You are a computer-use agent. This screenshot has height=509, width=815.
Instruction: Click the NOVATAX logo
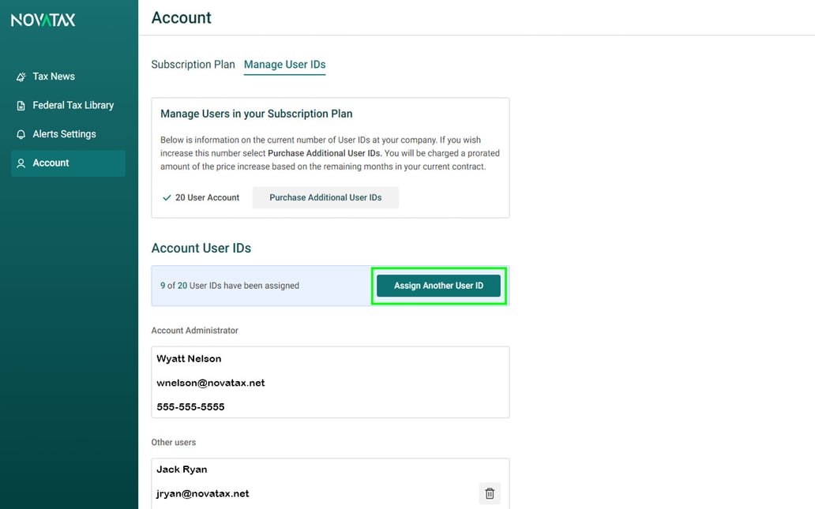pos(43,20)
